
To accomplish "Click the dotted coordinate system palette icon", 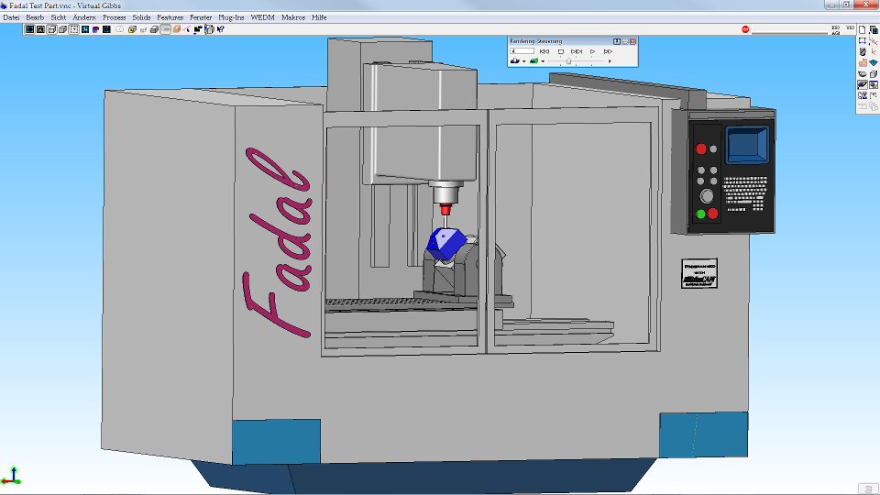I will [x=874, y=41].
